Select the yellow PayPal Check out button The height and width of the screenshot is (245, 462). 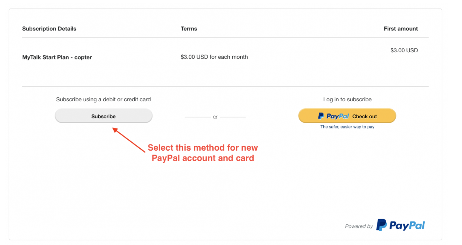coord(347,116)
